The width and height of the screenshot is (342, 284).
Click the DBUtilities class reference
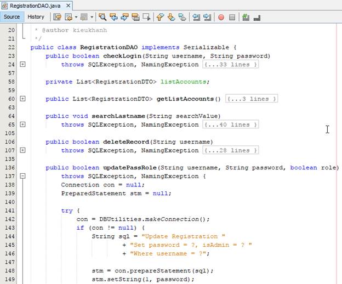click(x=120, y=219)
